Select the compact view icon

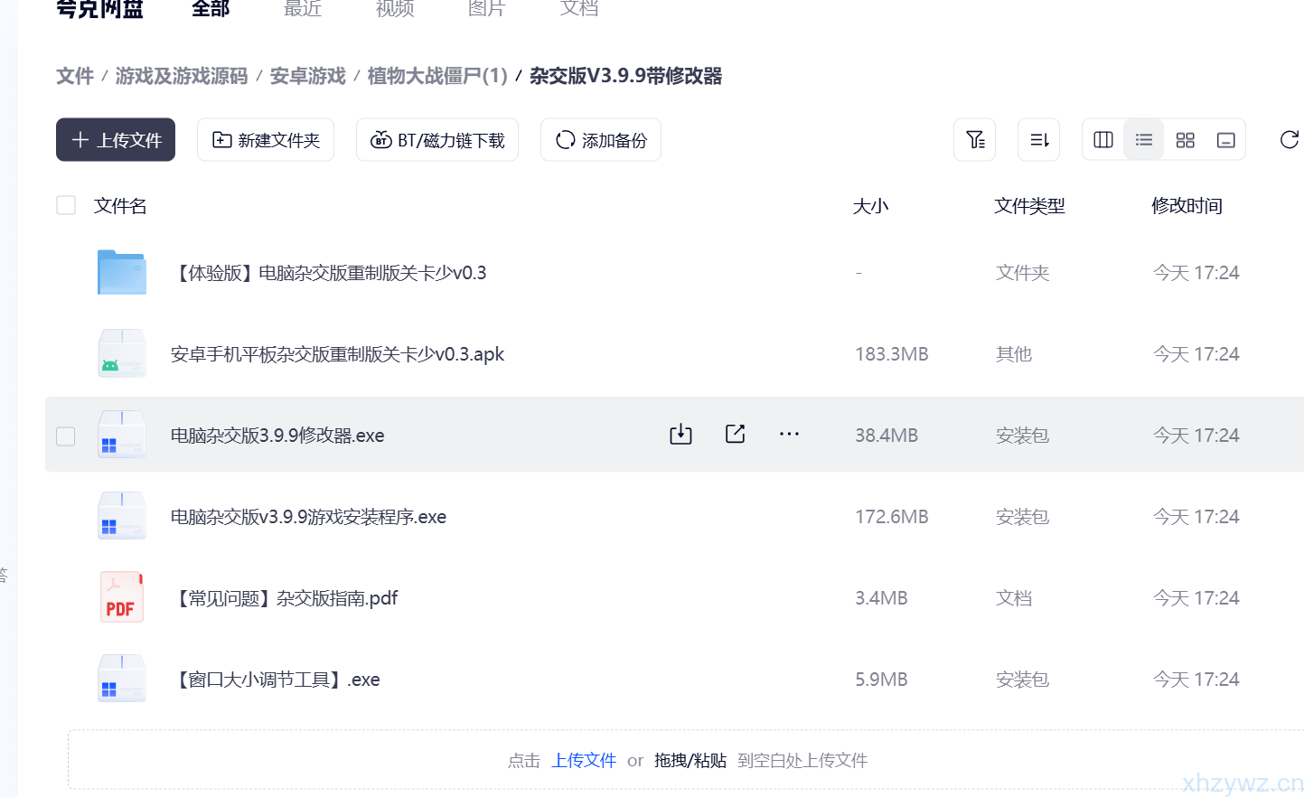(1226, 139)
